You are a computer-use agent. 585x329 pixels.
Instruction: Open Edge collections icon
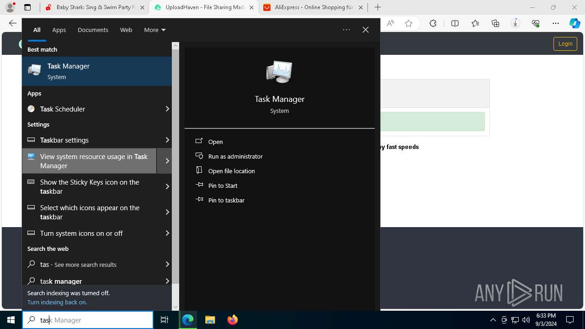coord(495,23)
